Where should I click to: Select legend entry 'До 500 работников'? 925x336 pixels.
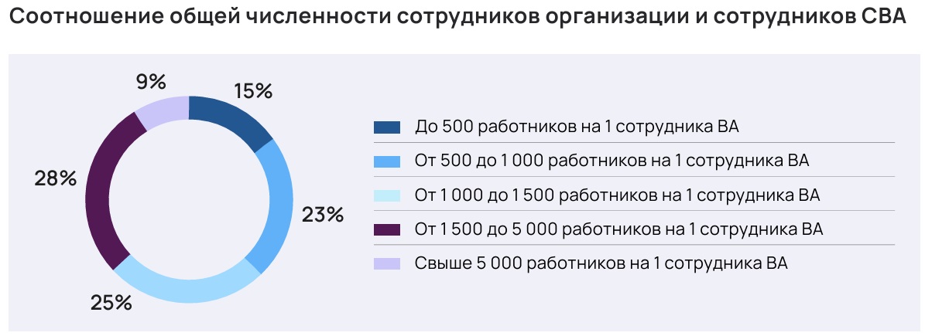point(577,127)
